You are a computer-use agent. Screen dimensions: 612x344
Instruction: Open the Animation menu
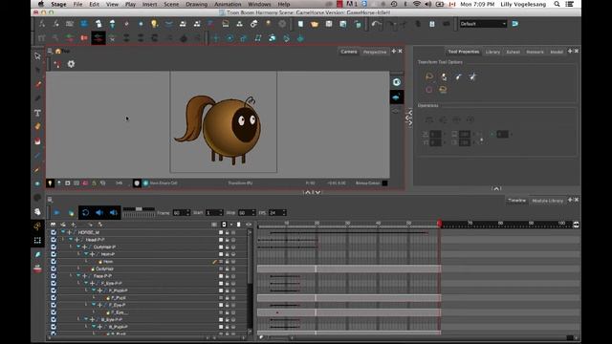[228, 4]
